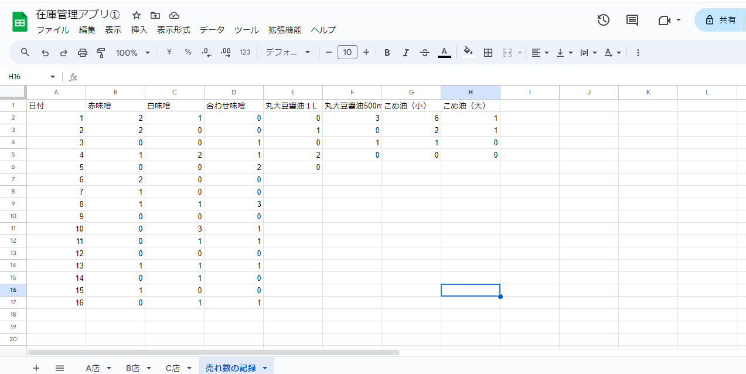Open the zoom level dropdown

[132, 52]
